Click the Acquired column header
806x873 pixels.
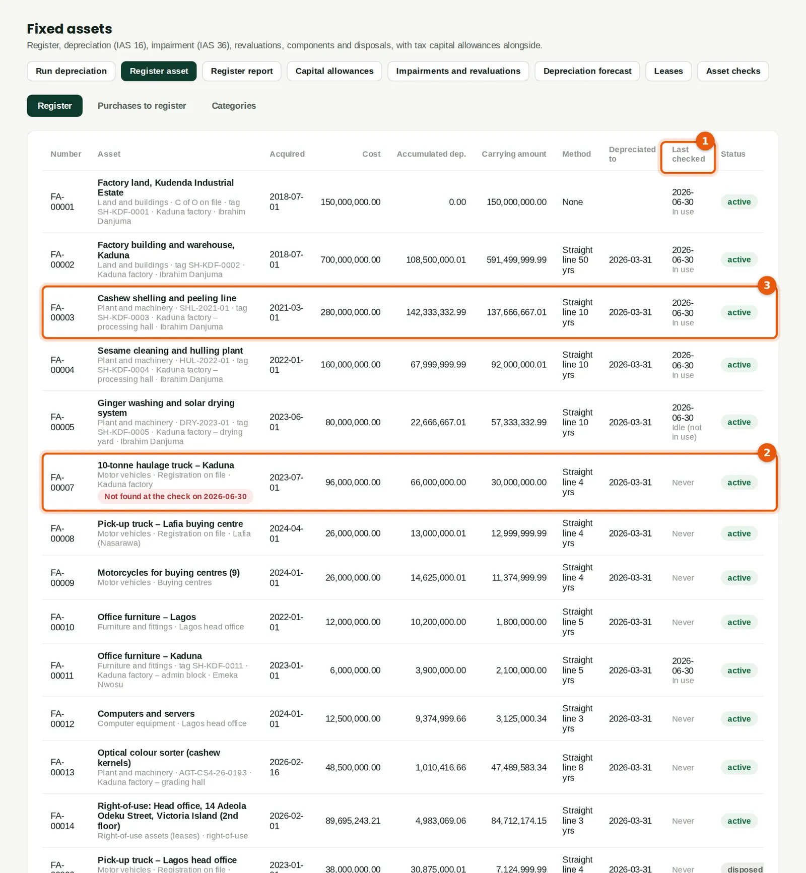287,154
